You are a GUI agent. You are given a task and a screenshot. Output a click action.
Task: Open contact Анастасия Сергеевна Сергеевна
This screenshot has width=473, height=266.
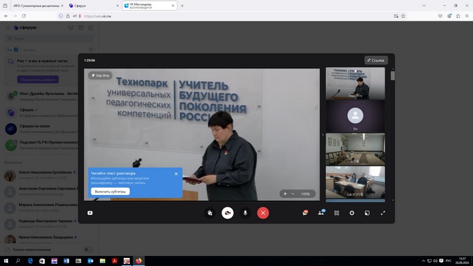[x=41, y=192]
